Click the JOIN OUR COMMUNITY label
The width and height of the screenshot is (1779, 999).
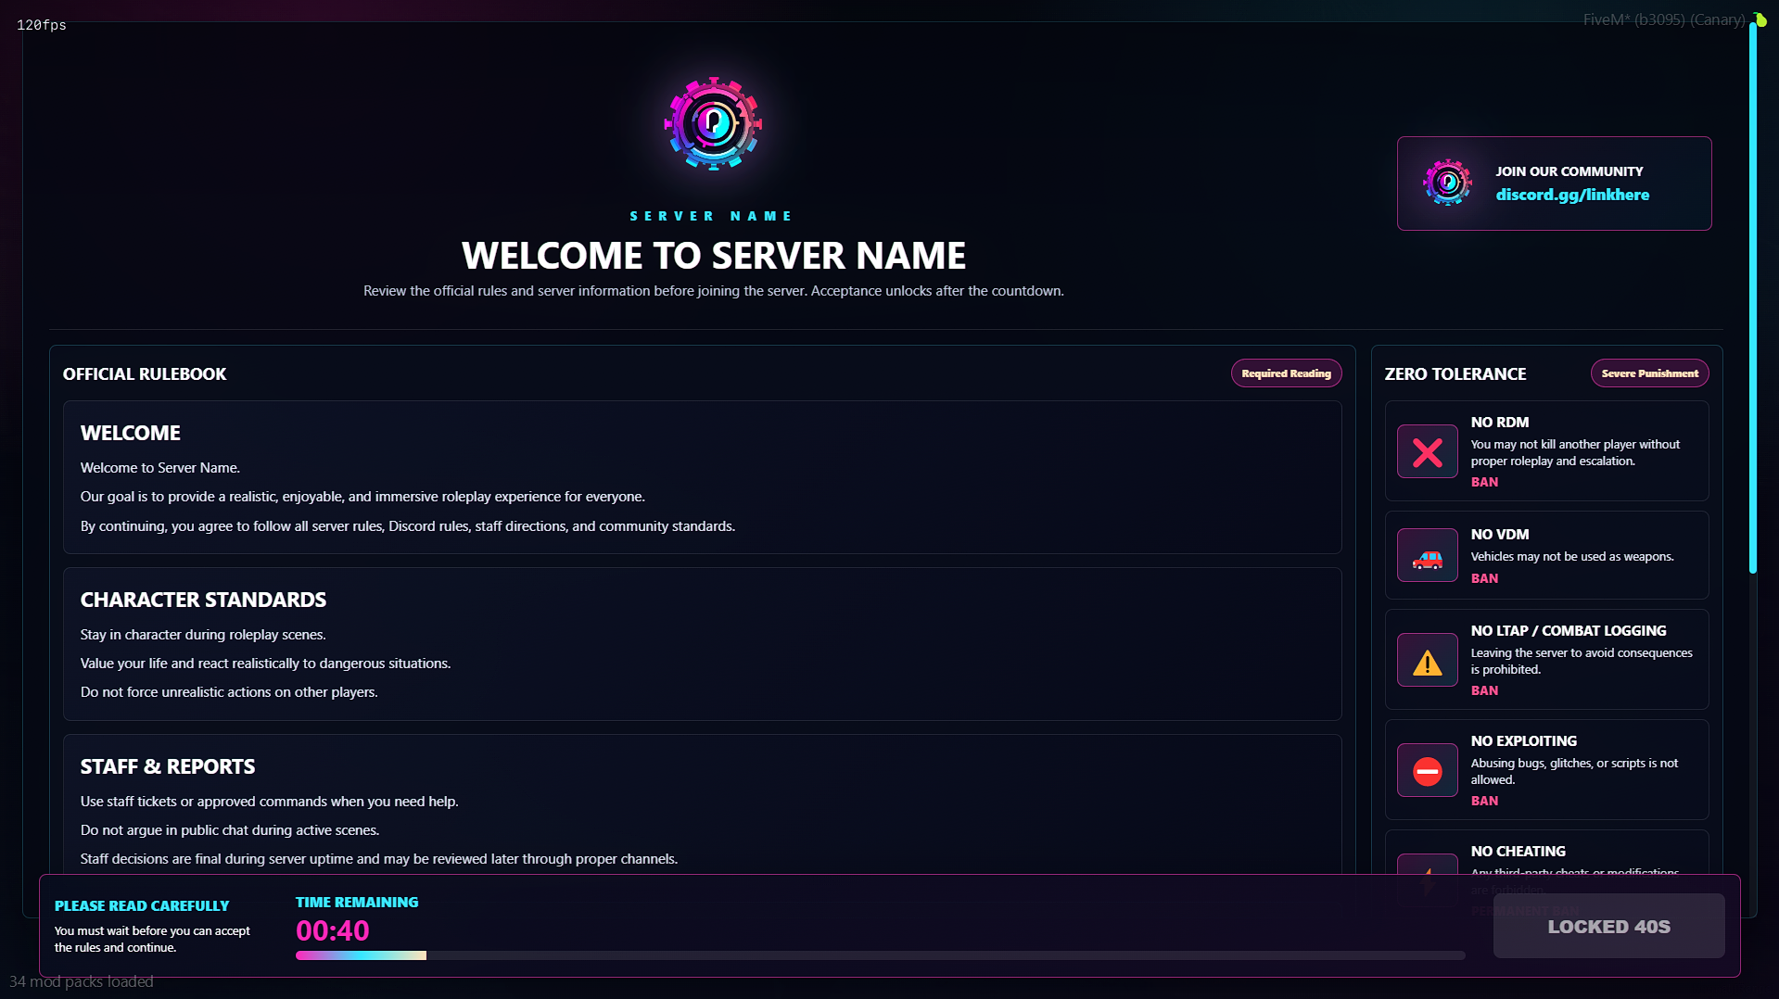tap(1569, 171)
